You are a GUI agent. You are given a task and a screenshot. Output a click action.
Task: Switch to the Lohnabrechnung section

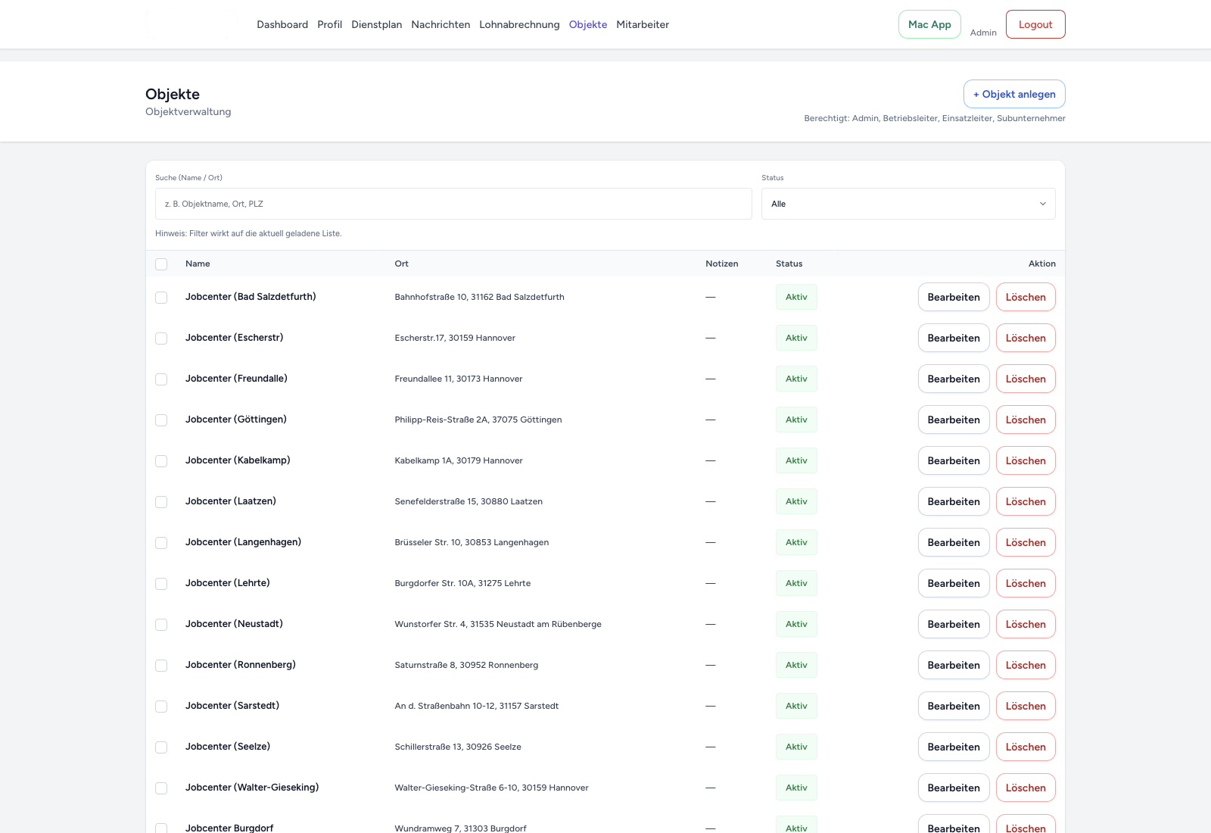click(x=518, y=24)
